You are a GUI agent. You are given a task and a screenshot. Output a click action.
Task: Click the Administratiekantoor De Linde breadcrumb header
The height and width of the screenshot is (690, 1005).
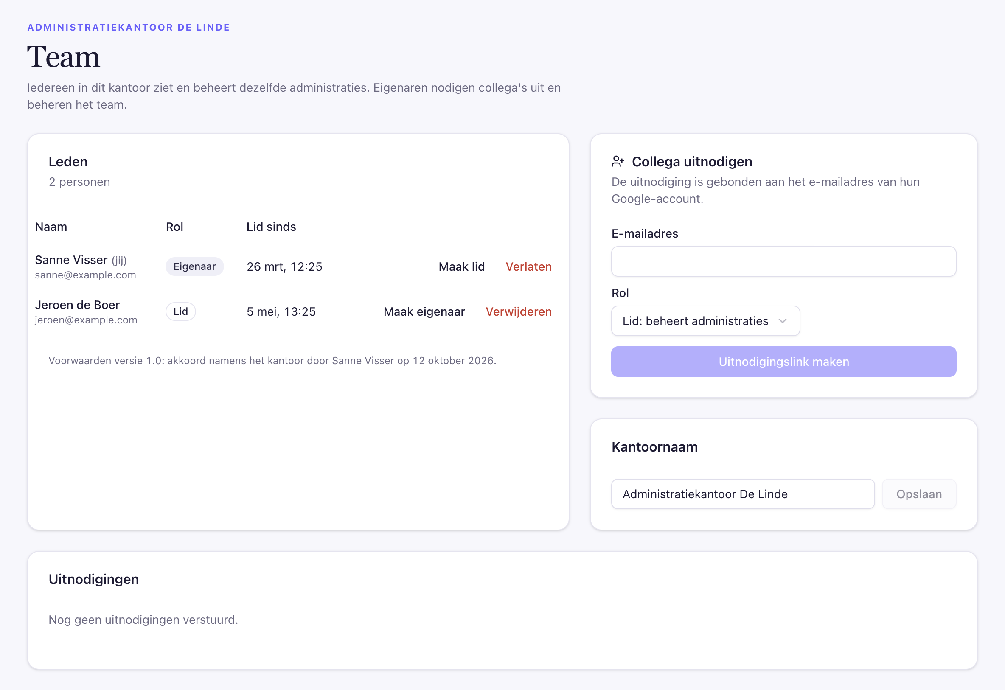point(129,27)
